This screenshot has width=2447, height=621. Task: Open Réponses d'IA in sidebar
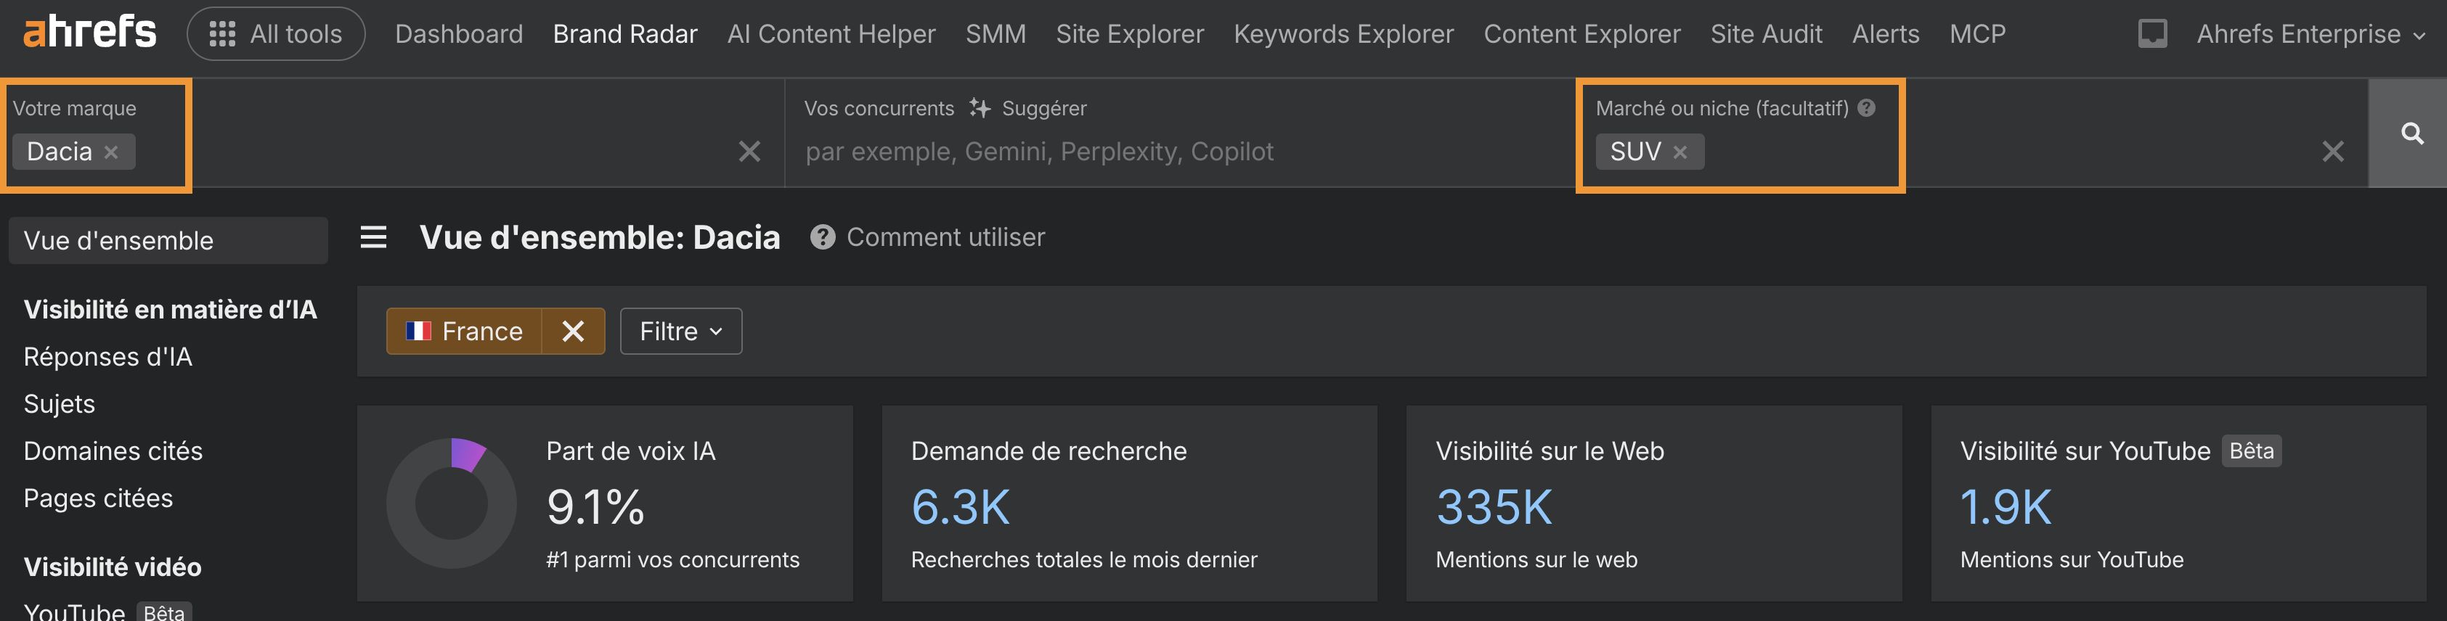pyautogui.click(x=107, y=357)
